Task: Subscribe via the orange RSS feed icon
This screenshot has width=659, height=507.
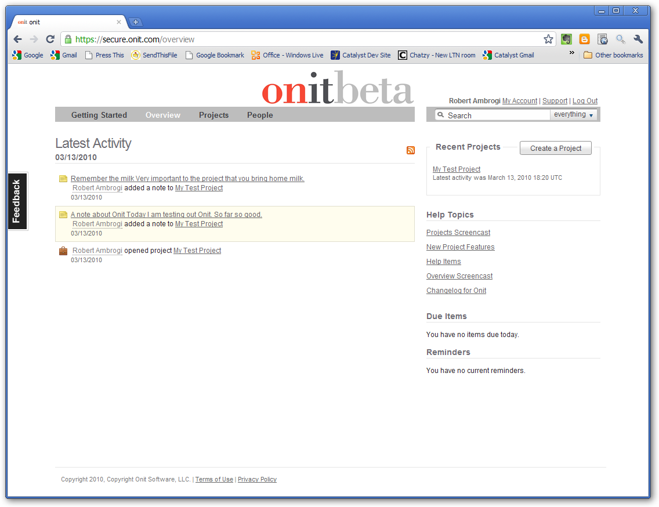Action: [411, 150]
